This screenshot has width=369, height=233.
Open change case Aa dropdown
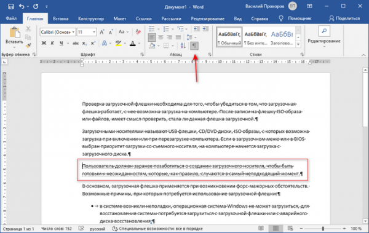point(124,32)
